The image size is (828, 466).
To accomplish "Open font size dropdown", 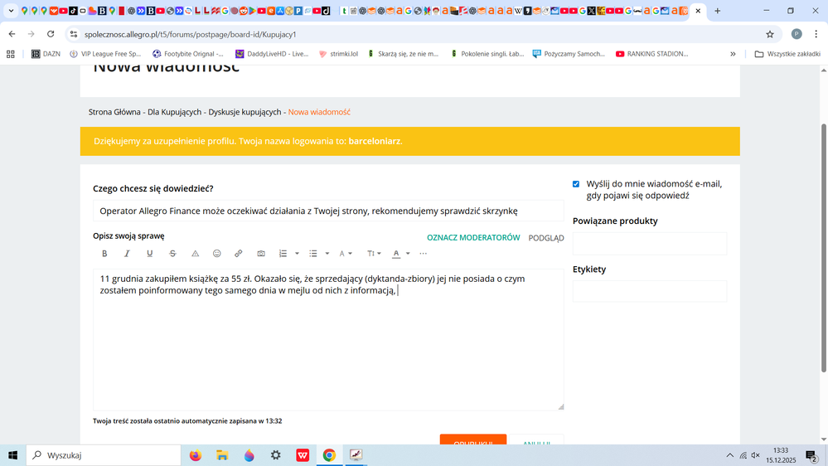I will 374,254.
